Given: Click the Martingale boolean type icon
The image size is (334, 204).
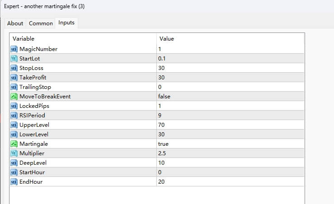Looking at the screenshot, I should pos(14,144).
